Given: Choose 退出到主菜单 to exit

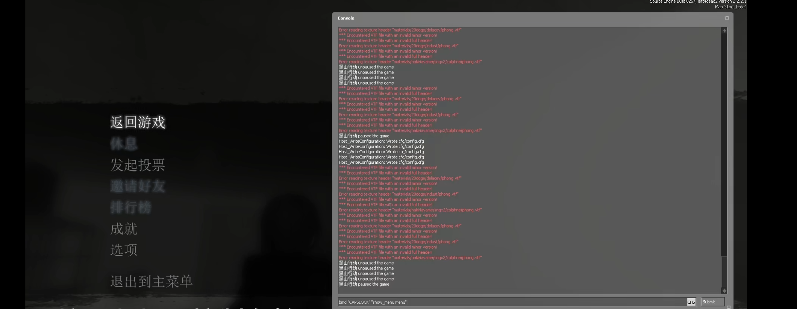Looking at the screenshot, I should point(152,281).
